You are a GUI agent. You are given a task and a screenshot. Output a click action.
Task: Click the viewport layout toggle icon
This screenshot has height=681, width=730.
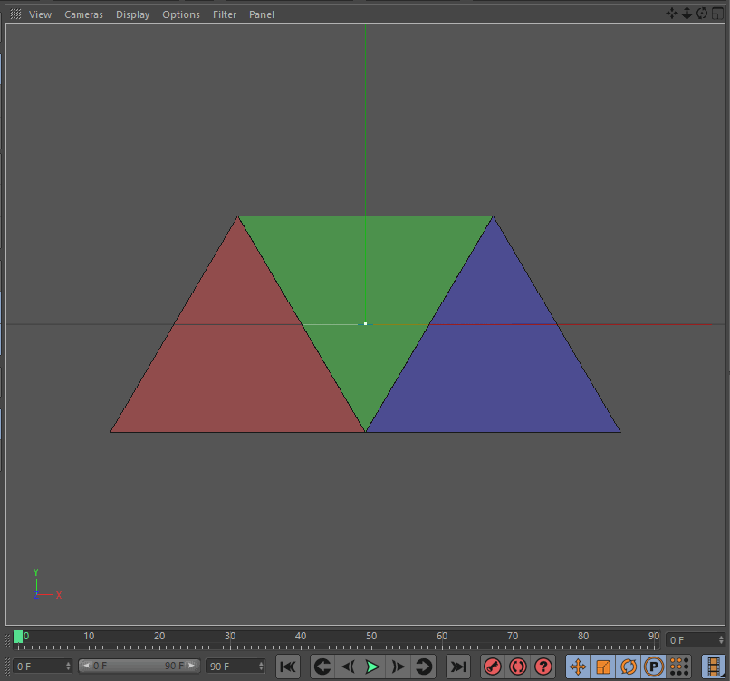coord(716,13)
